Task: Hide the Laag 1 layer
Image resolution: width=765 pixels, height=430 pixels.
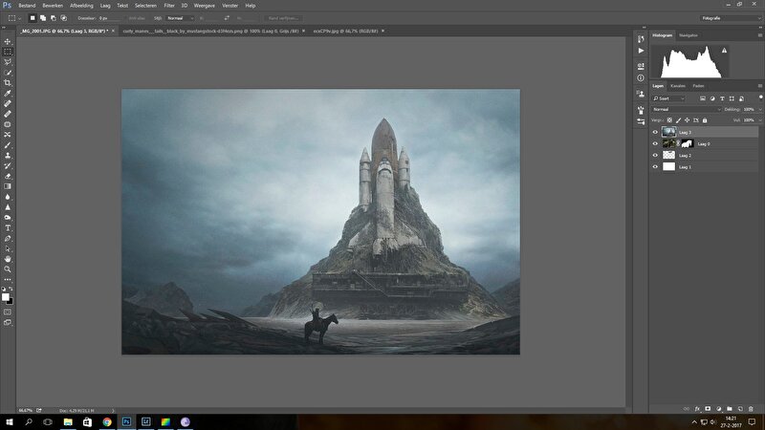Action: coord(655,166)
